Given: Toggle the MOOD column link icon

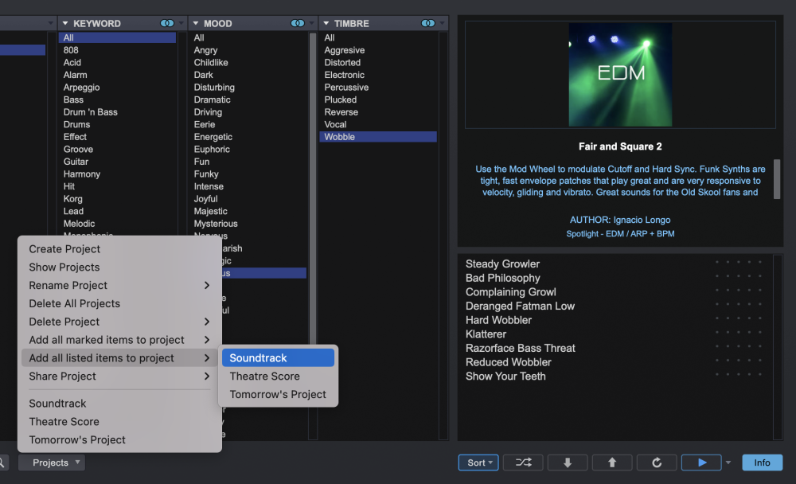Looking at the screenshot, I should [297, 23].
